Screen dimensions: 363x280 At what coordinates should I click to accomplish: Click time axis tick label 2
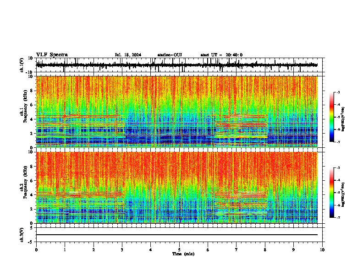click(93, 250)
